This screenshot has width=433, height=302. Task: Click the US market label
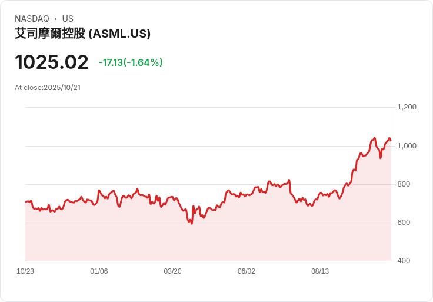(x=68, y=19)
